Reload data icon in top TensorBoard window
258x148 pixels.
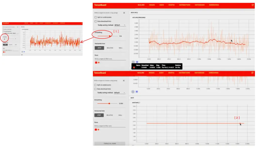click(252, 5)
